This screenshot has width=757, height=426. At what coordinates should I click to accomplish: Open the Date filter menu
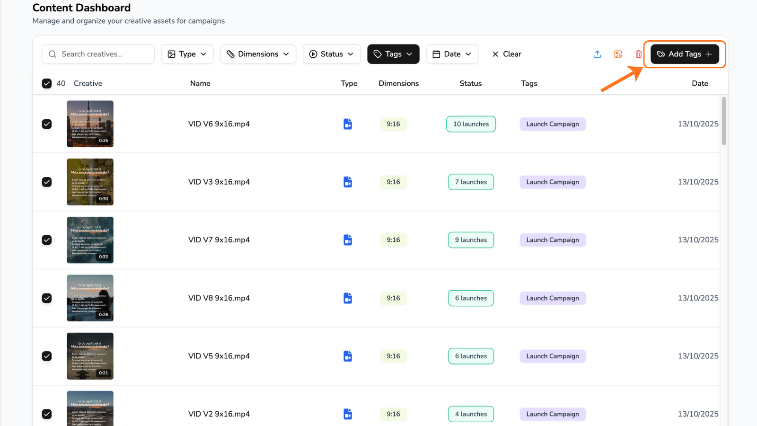coord(452,54)
